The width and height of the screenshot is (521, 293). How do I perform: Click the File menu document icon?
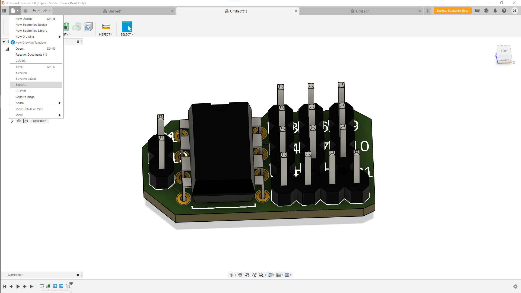(x=13, y=11)
